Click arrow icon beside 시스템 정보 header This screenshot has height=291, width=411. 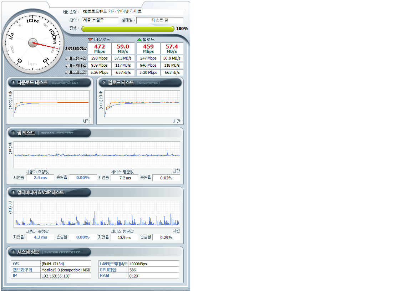click(x=13, y=252)
